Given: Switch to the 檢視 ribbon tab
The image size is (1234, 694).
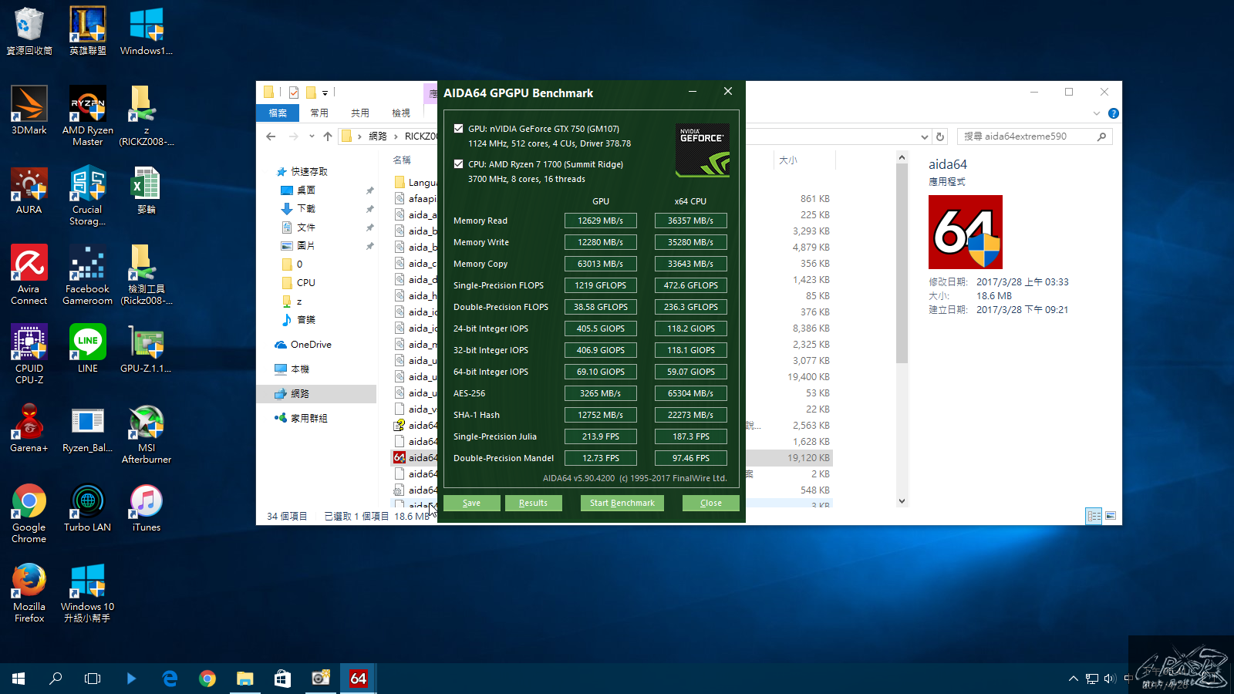Looking at the screenshot, I should pyautogui.click(x=401, y=113).
